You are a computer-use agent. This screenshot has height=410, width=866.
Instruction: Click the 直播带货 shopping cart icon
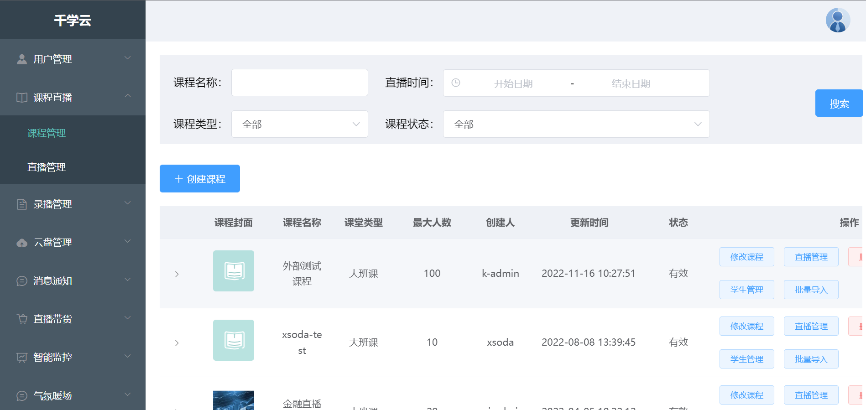click(22, 319)
